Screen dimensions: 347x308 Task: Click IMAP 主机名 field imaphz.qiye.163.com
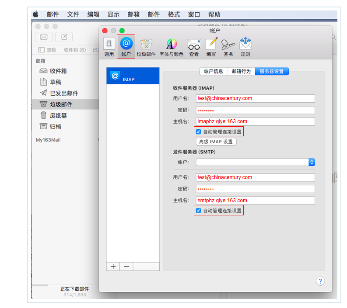point(256,121)
